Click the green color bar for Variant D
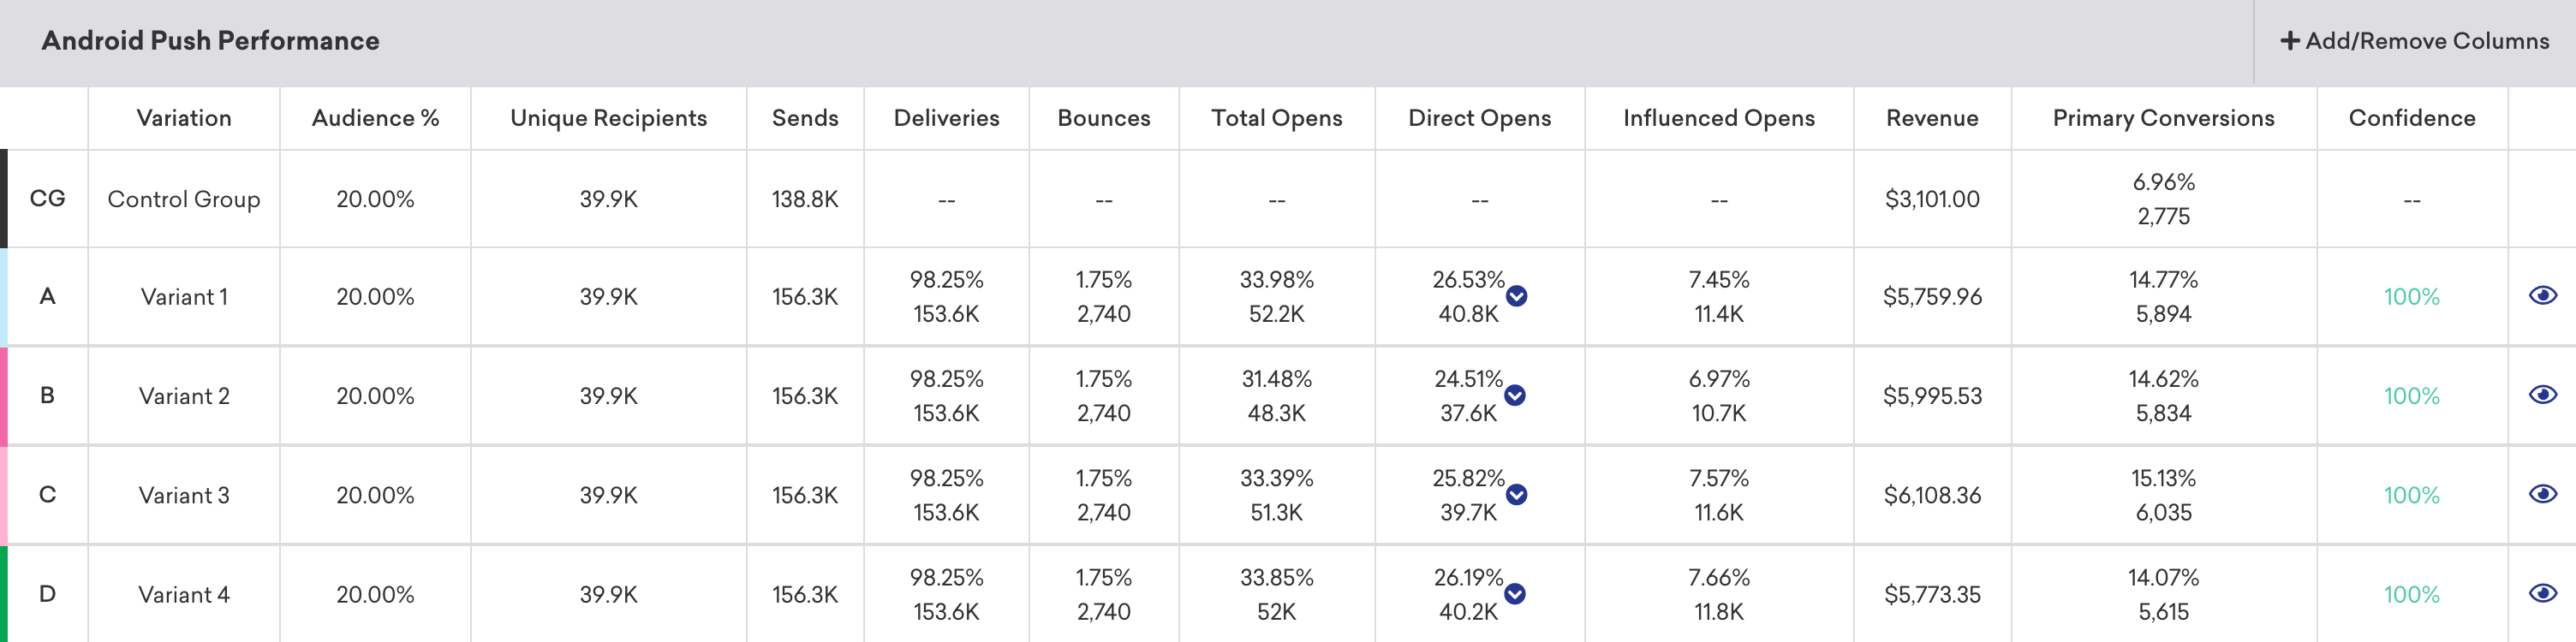The image size is (2576, 642). point(4,593)
